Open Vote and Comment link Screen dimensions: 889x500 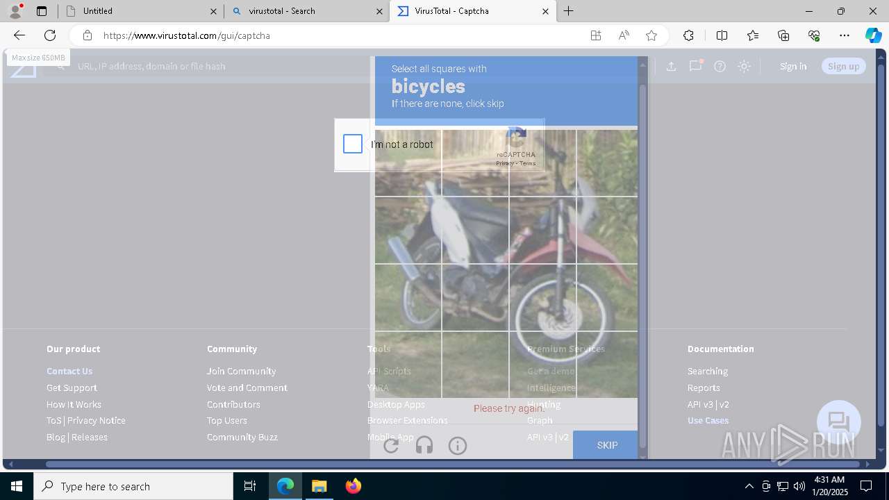(247, 387)
